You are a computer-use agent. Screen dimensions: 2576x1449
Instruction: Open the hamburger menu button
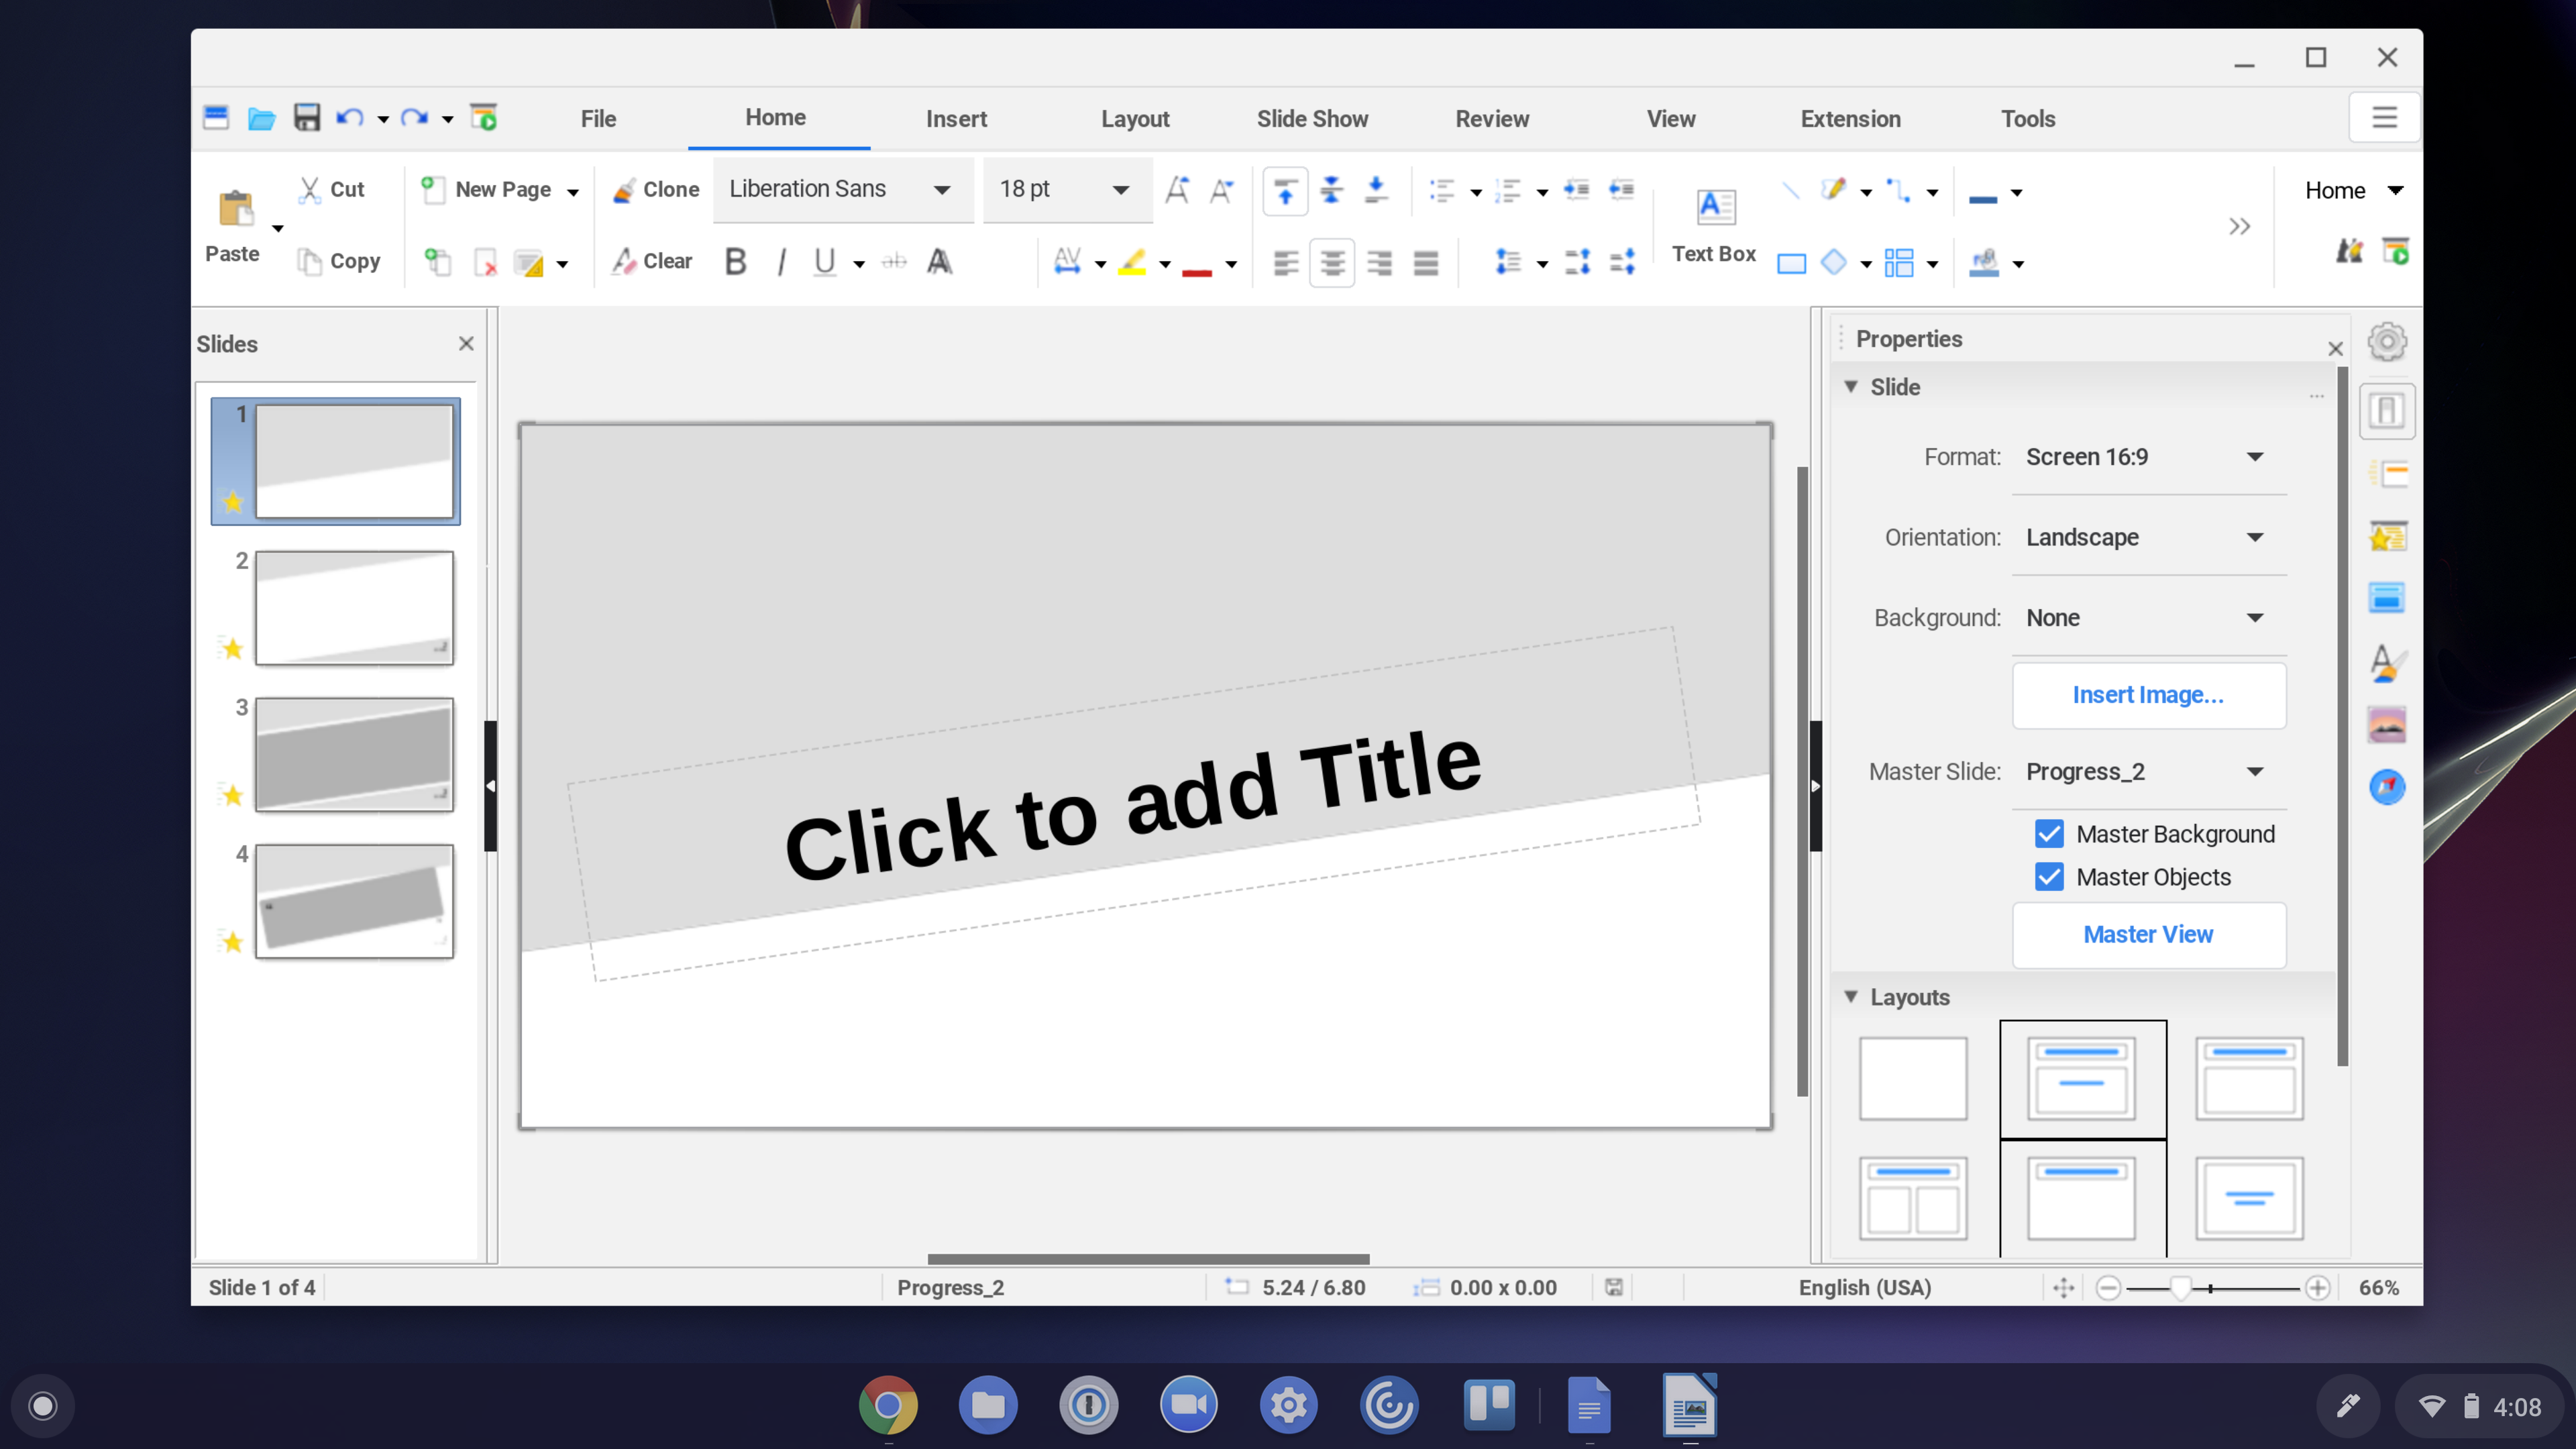click(2385, 118)
